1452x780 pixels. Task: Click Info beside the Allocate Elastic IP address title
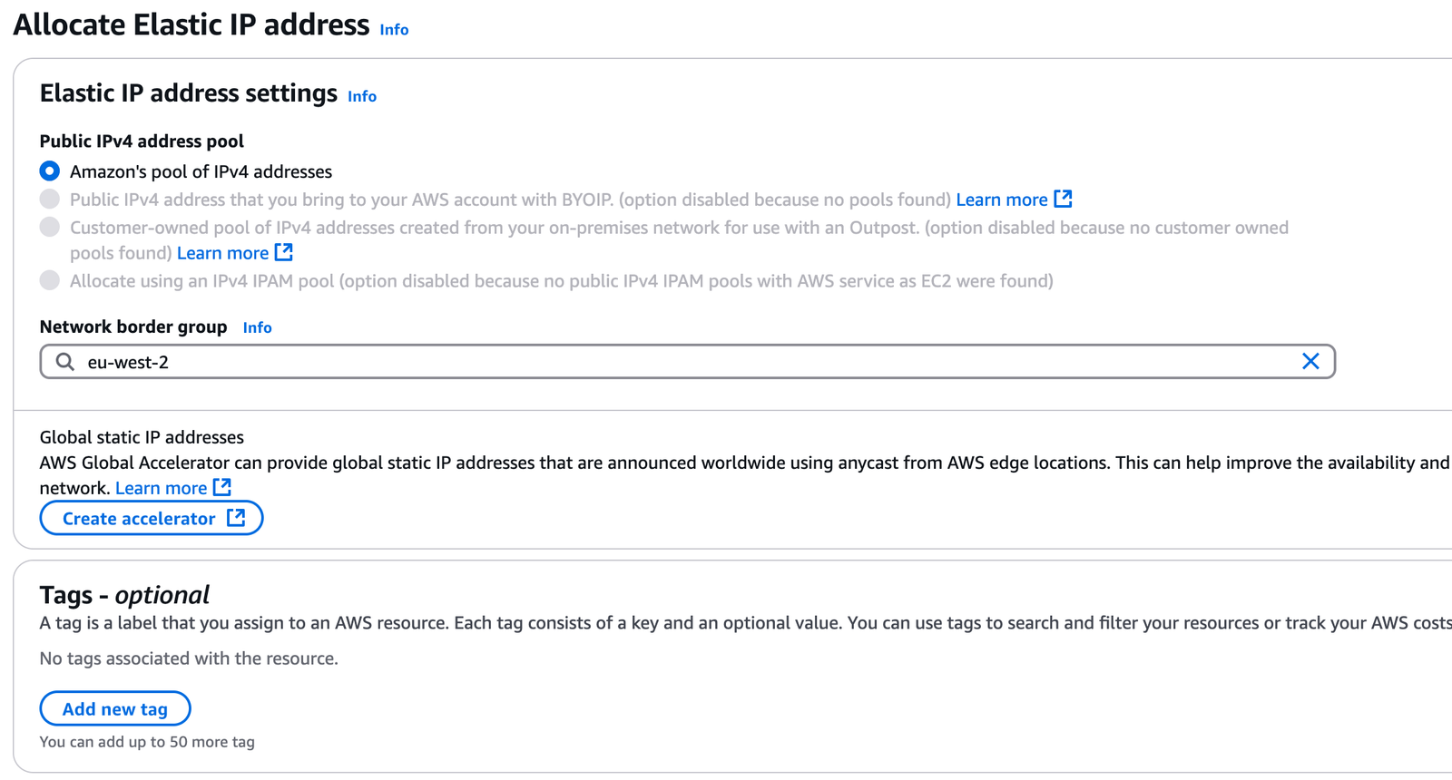pos(394,29)
